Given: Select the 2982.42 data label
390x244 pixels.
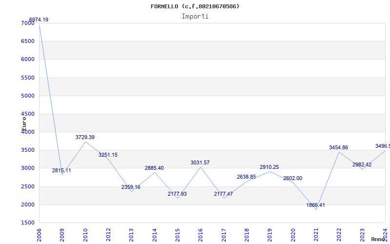Looking at the screenshot, I should (x=362, y=164).
